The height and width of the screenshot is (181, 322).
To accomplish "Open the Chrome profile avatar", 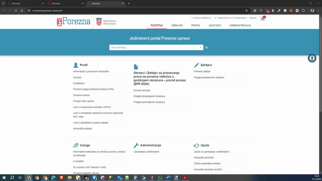I will point(312,11).
